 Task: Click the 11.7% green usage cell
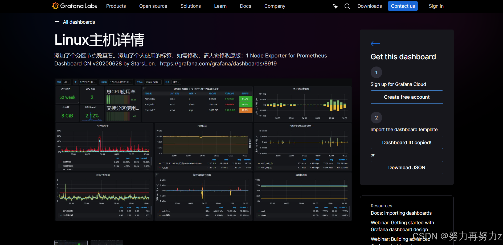point(246,99)
